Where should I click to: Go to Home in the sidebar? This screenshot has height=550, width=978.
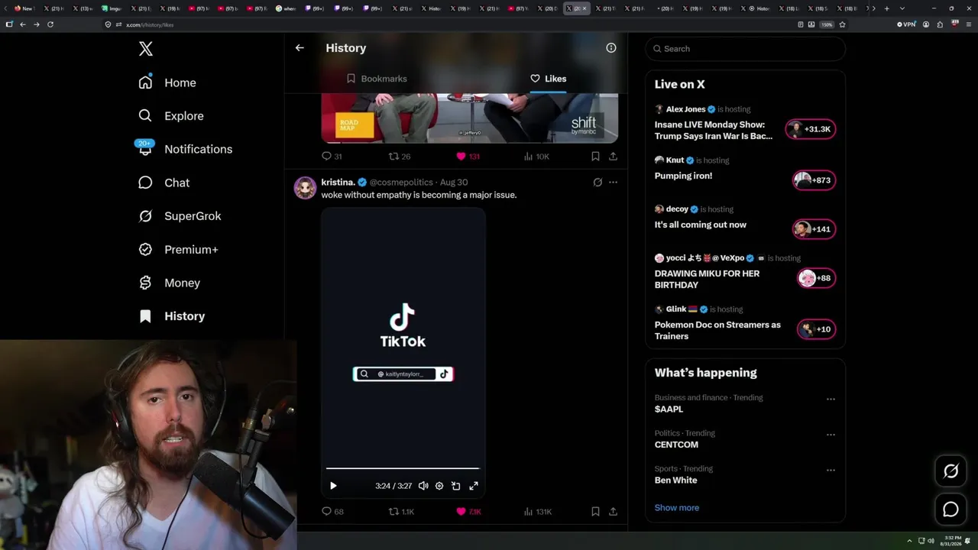pos(168,82)
